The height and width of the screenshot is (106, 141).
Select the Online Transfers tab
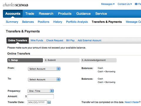coord(18,40)
